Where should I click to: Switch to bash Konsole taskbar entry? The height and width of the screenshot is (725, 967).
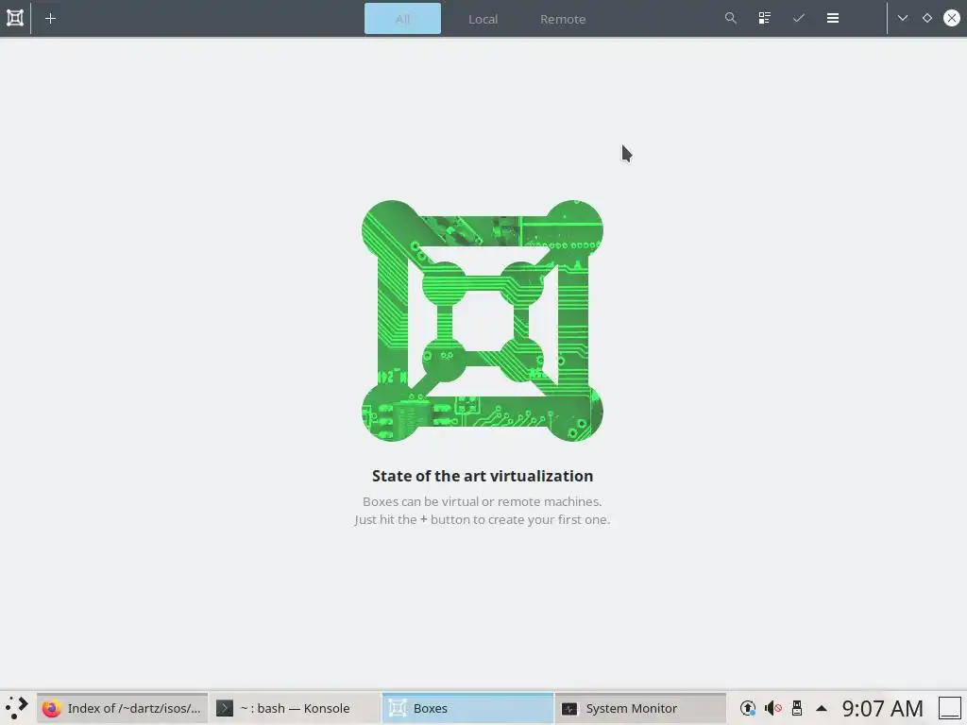[295, 708]
